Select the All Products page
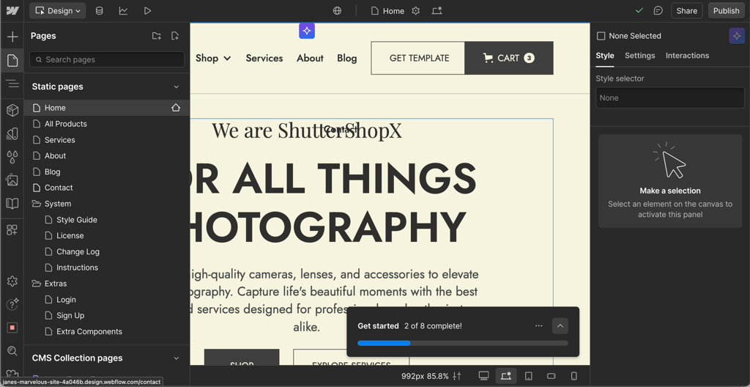This screenshot has width=750, height=387. tap(107, 124)
